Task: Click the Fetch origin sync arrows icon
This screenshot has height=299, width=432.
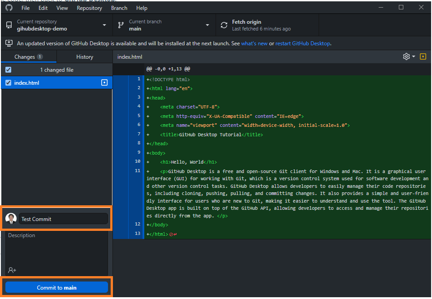Action: pyautogui.click(x=224, y=25)
